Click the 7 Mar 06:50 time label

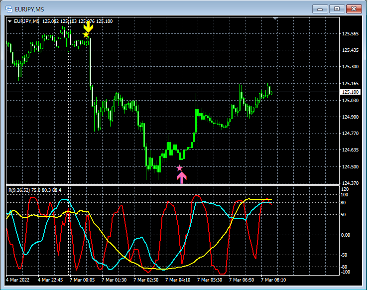click(x=242, y=280)
